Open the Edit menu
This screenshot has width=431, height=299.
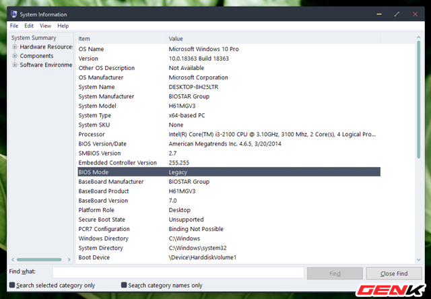click(29, 26)
